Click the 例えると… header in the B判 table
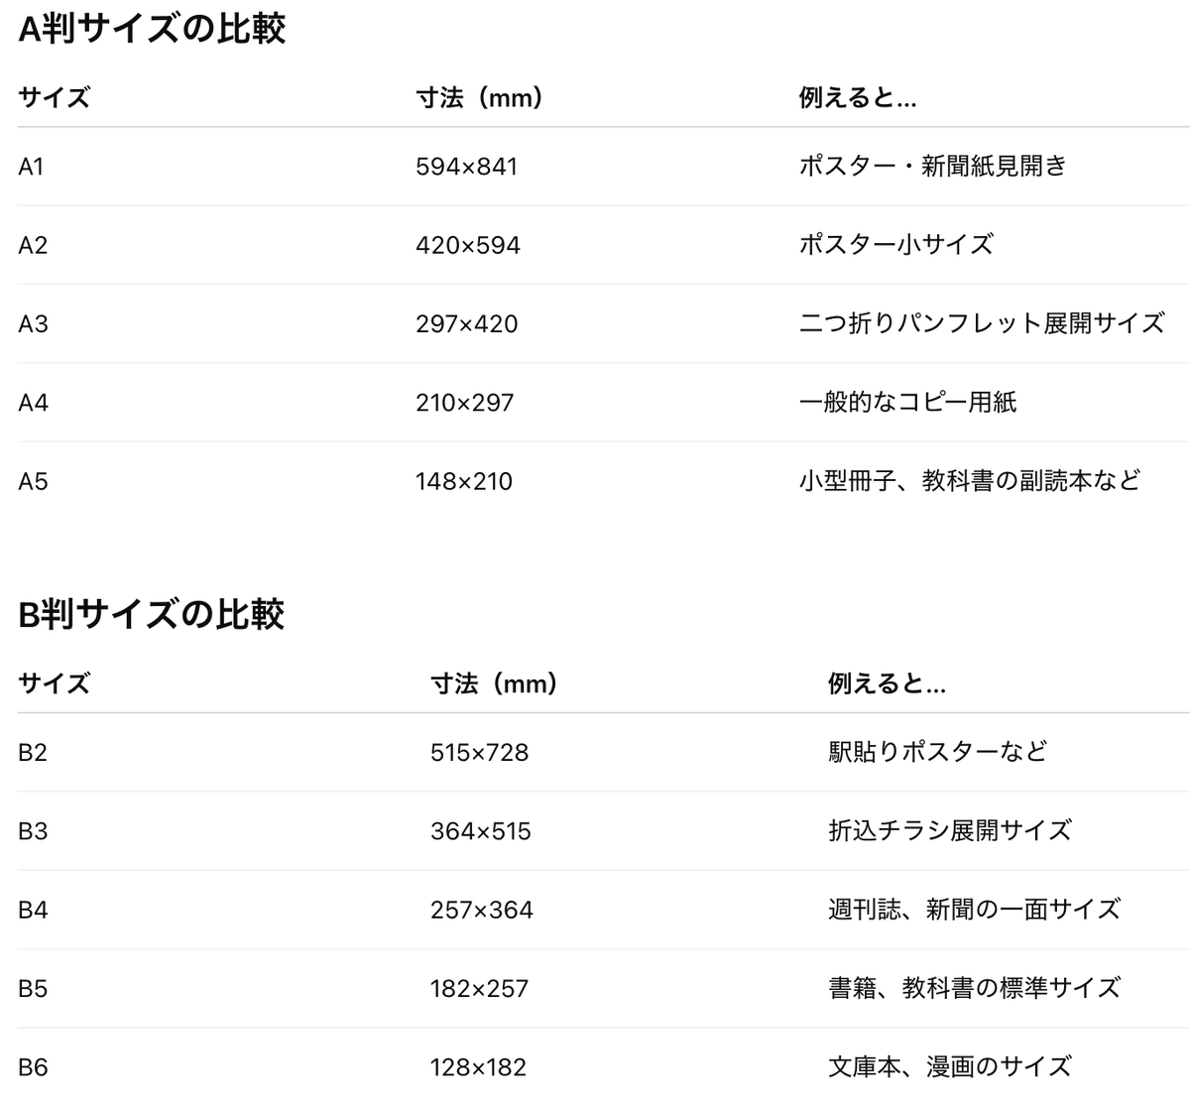Viewport: 1190px width, 1108px height. 887,684
